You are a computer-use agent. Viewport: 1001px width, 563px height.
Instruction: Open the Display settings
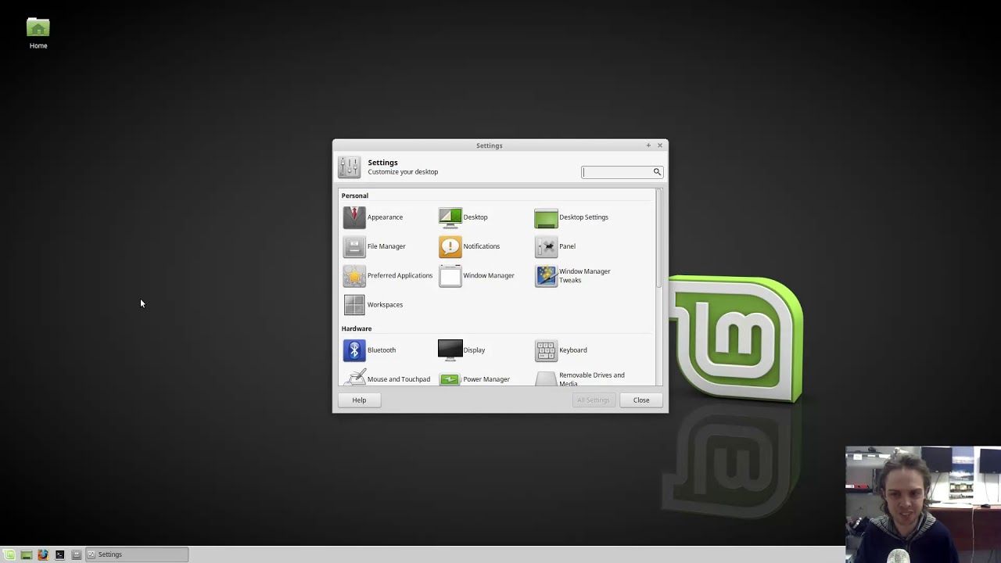pos(462,350)
